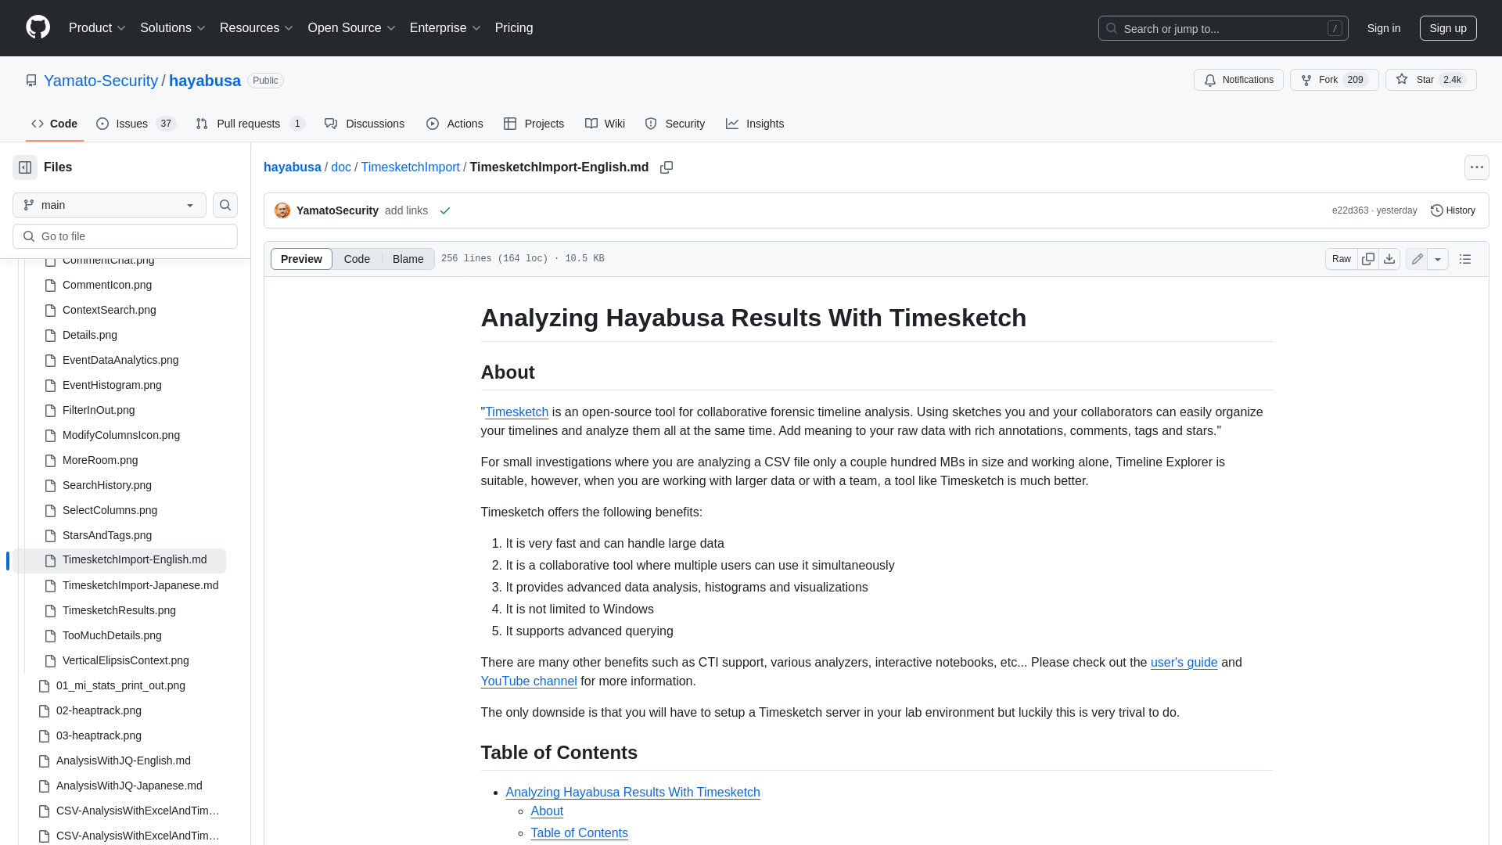1502x845 pixels.
Task: Open commit e22d363 link
Action: point(1350,210)
